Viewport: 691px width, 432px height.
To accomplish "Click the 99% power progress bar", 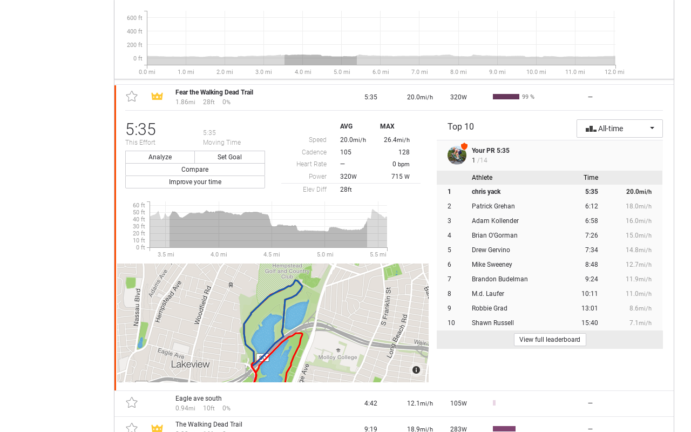I will pyautogui.click(x=506, y=97).
